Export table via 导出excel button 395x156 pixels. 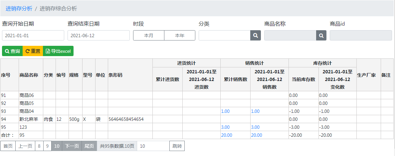coord(58,51)
